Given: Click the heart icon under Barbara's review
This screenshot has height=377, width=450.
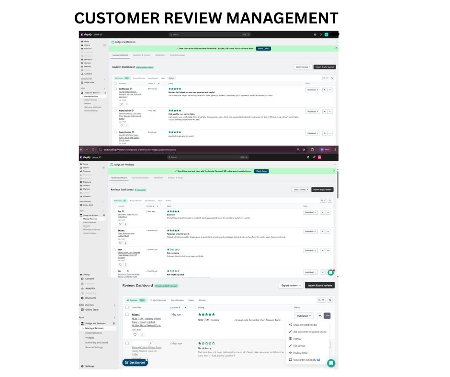Looking at the screenshot, I should pyautogui.click(x=120, y=243).
